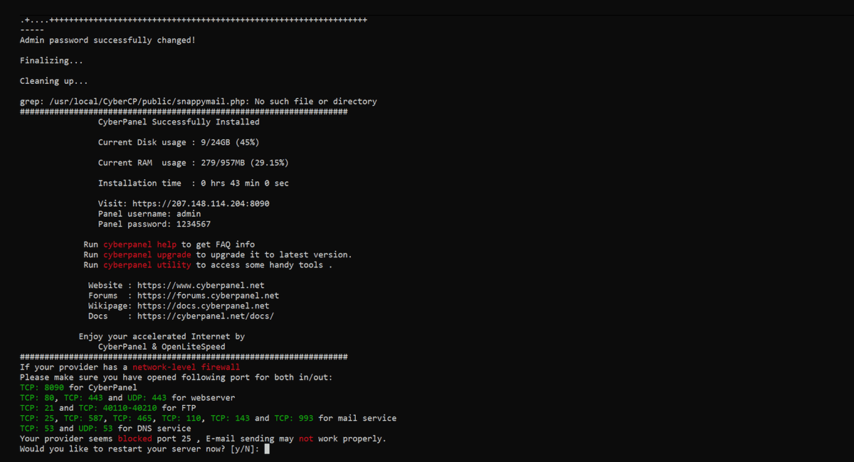Click 'Please make sure you have opened following port' line
Screen dimensions: 854x462
point(176,377)
